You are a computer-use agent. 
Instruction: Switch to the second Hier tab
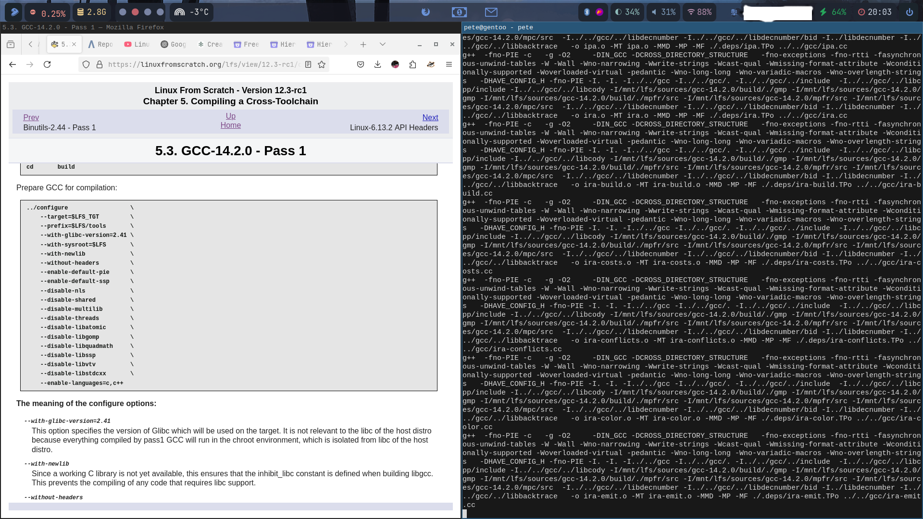pos(320,44)
